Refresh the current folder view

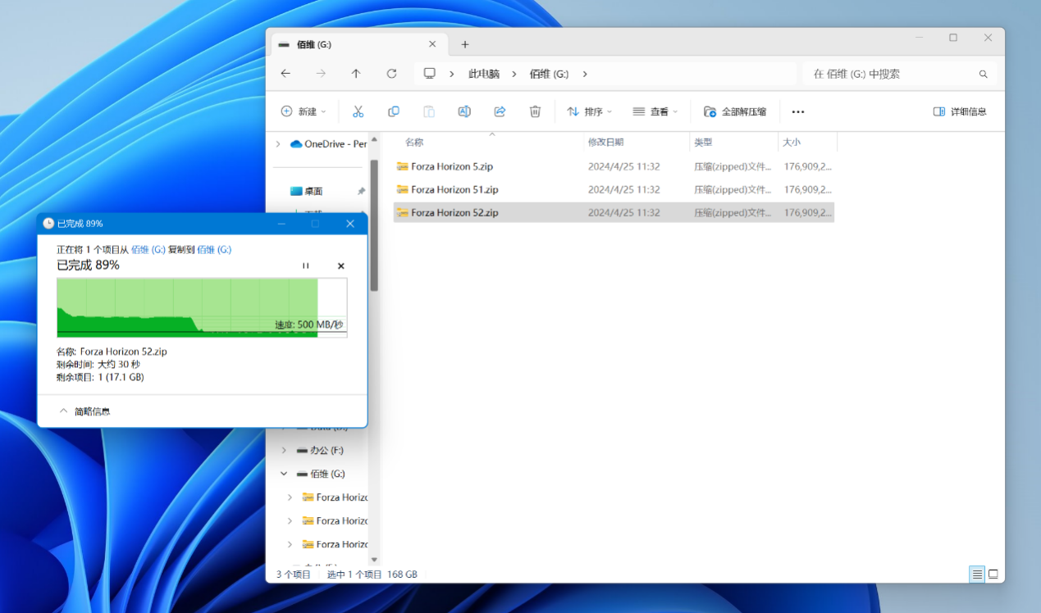coord(391,74)
